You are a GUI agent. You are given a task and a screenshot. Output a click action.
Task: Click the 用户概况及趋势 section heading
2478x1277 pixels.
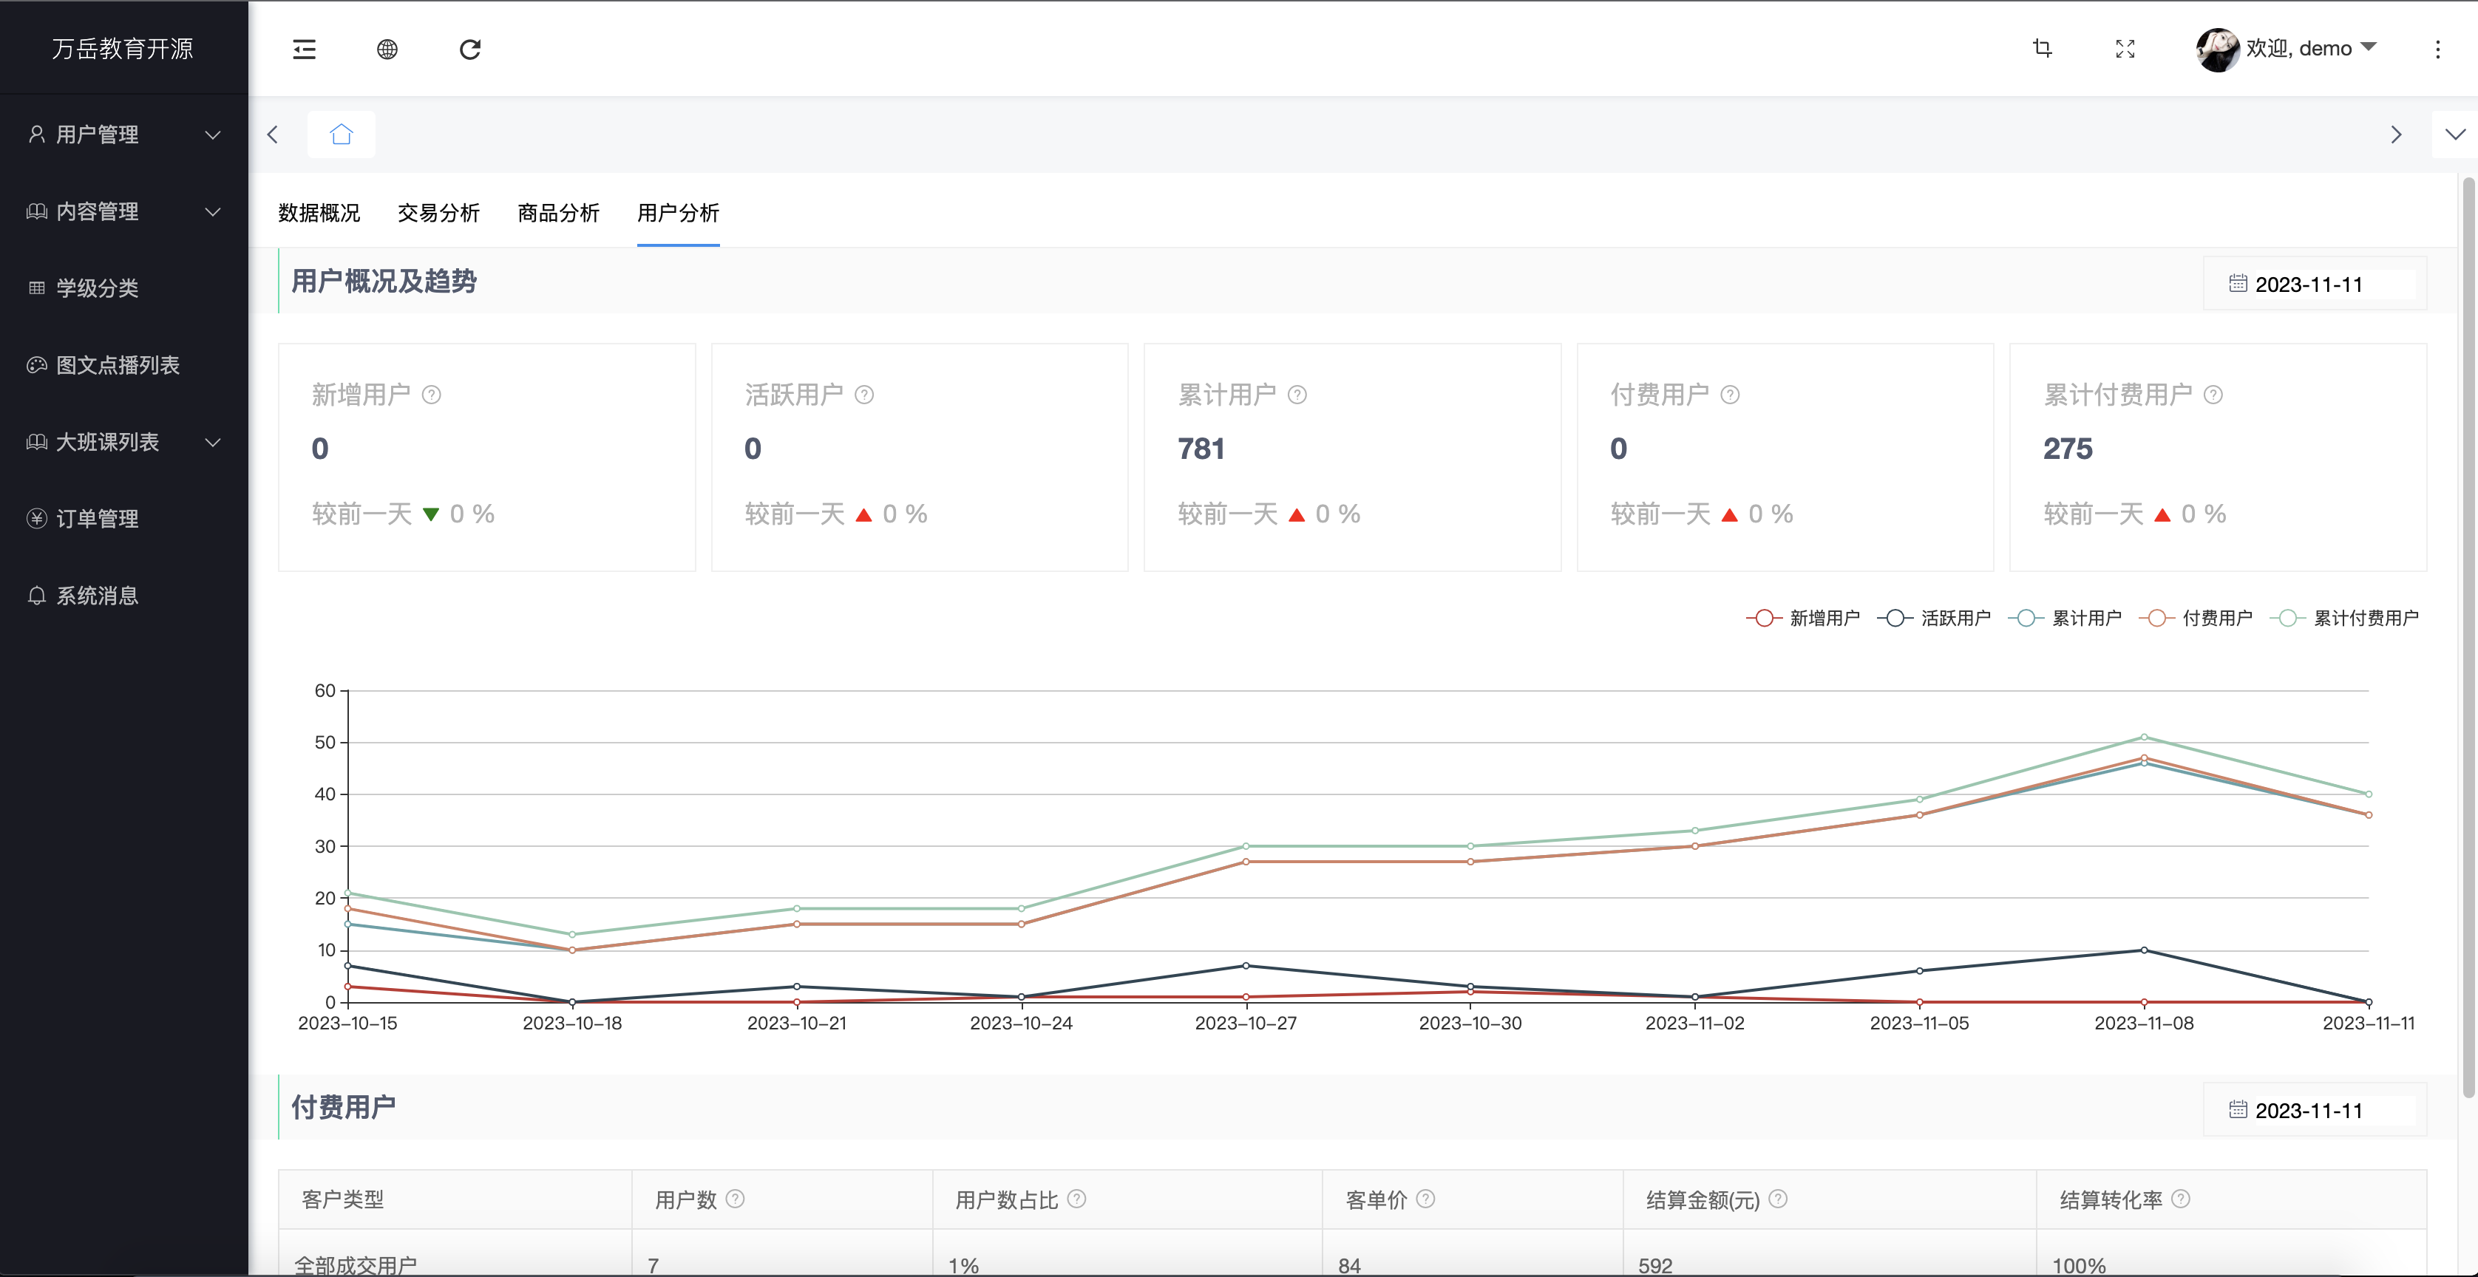[x=384, y=281]
